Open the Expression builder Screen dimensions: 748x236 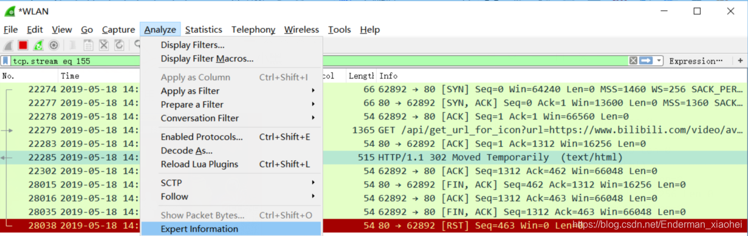pyautogui.click(x=696, y=61)
